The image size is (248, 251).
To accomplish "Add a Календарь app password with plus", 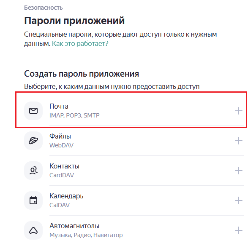I will click(239, 200).
